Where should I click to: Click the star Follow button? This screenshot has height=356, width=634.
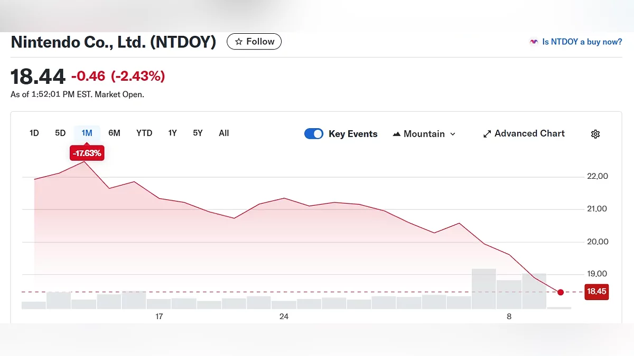click(254, 42)
